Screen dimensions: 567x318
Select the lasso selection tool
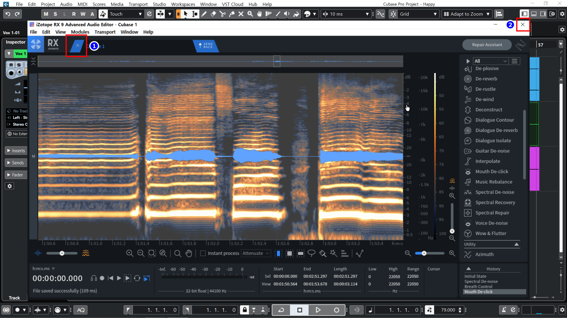click(x=311, y=253)
